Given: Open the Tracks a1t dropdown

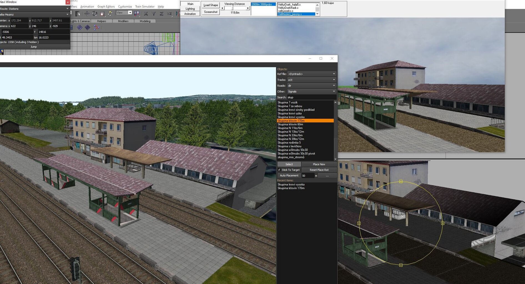Looking at the screenshot, I should click(312, 80).
